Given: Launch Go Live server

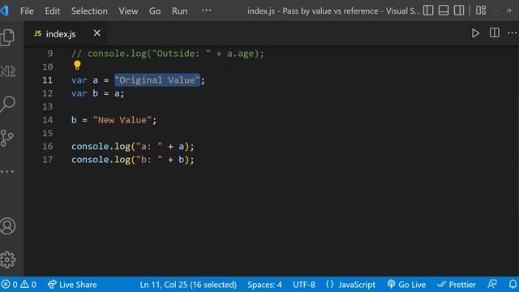Looking at the screenshot, I should coord(406,285).
